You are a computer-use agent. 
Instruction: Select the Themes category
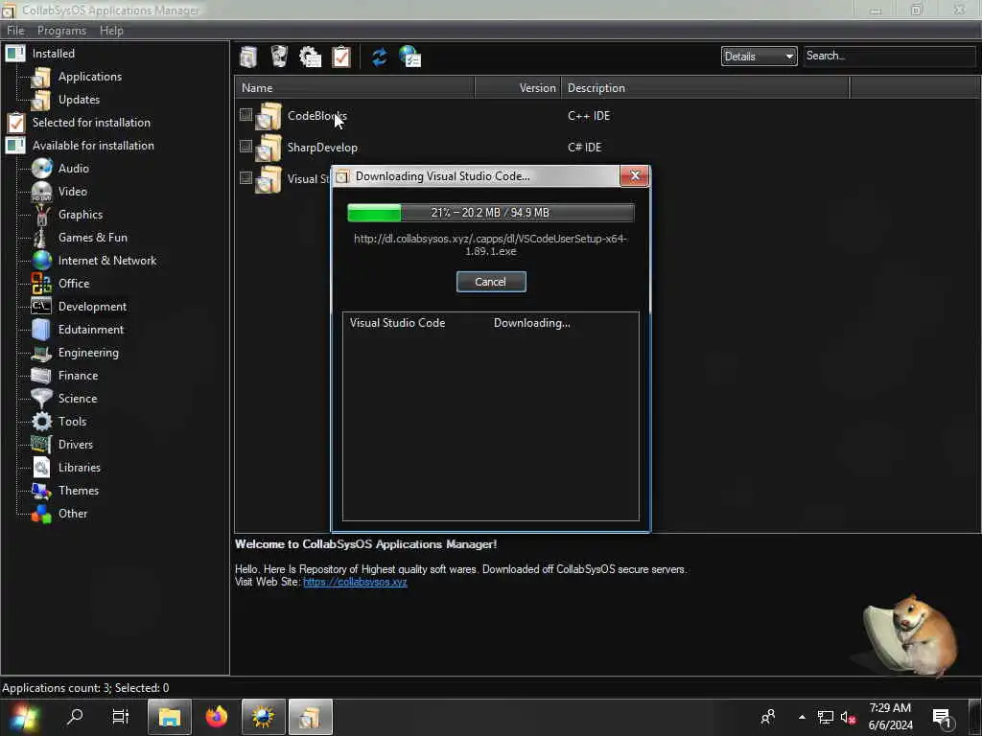79,491
